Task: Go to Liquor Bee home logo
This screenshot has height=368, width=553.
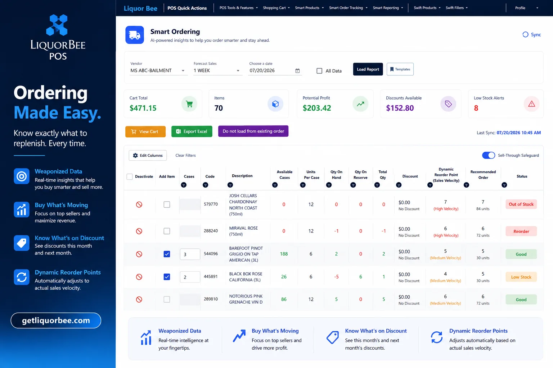Action: [140, 8]
